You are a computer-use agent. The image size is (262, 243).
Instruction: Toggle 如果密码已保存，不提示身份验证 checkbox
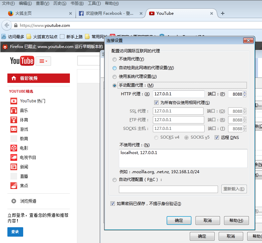(x=113, y=204)
